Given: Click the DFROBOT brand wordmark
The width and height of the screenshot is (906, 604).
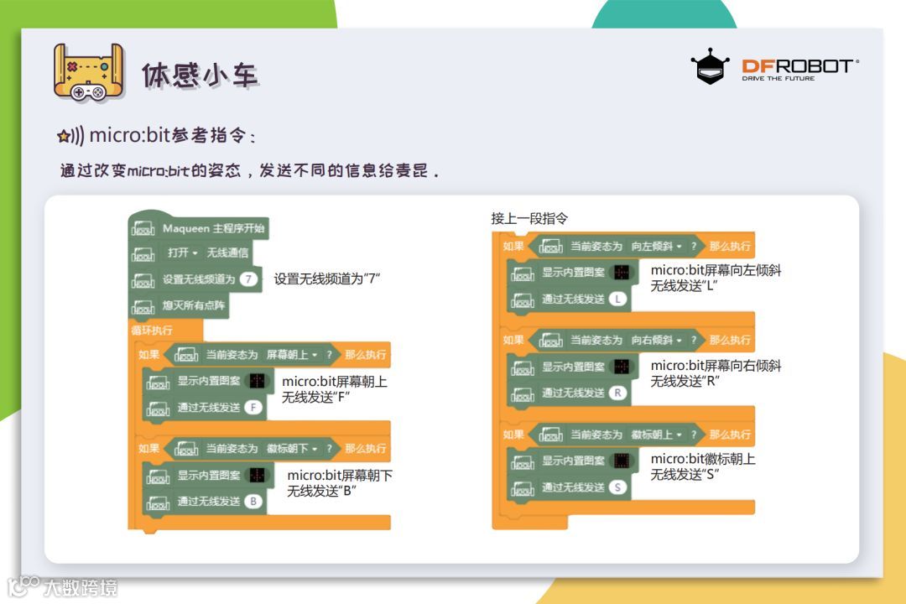Looking at the screenshot, I should [x=799, y=66].
